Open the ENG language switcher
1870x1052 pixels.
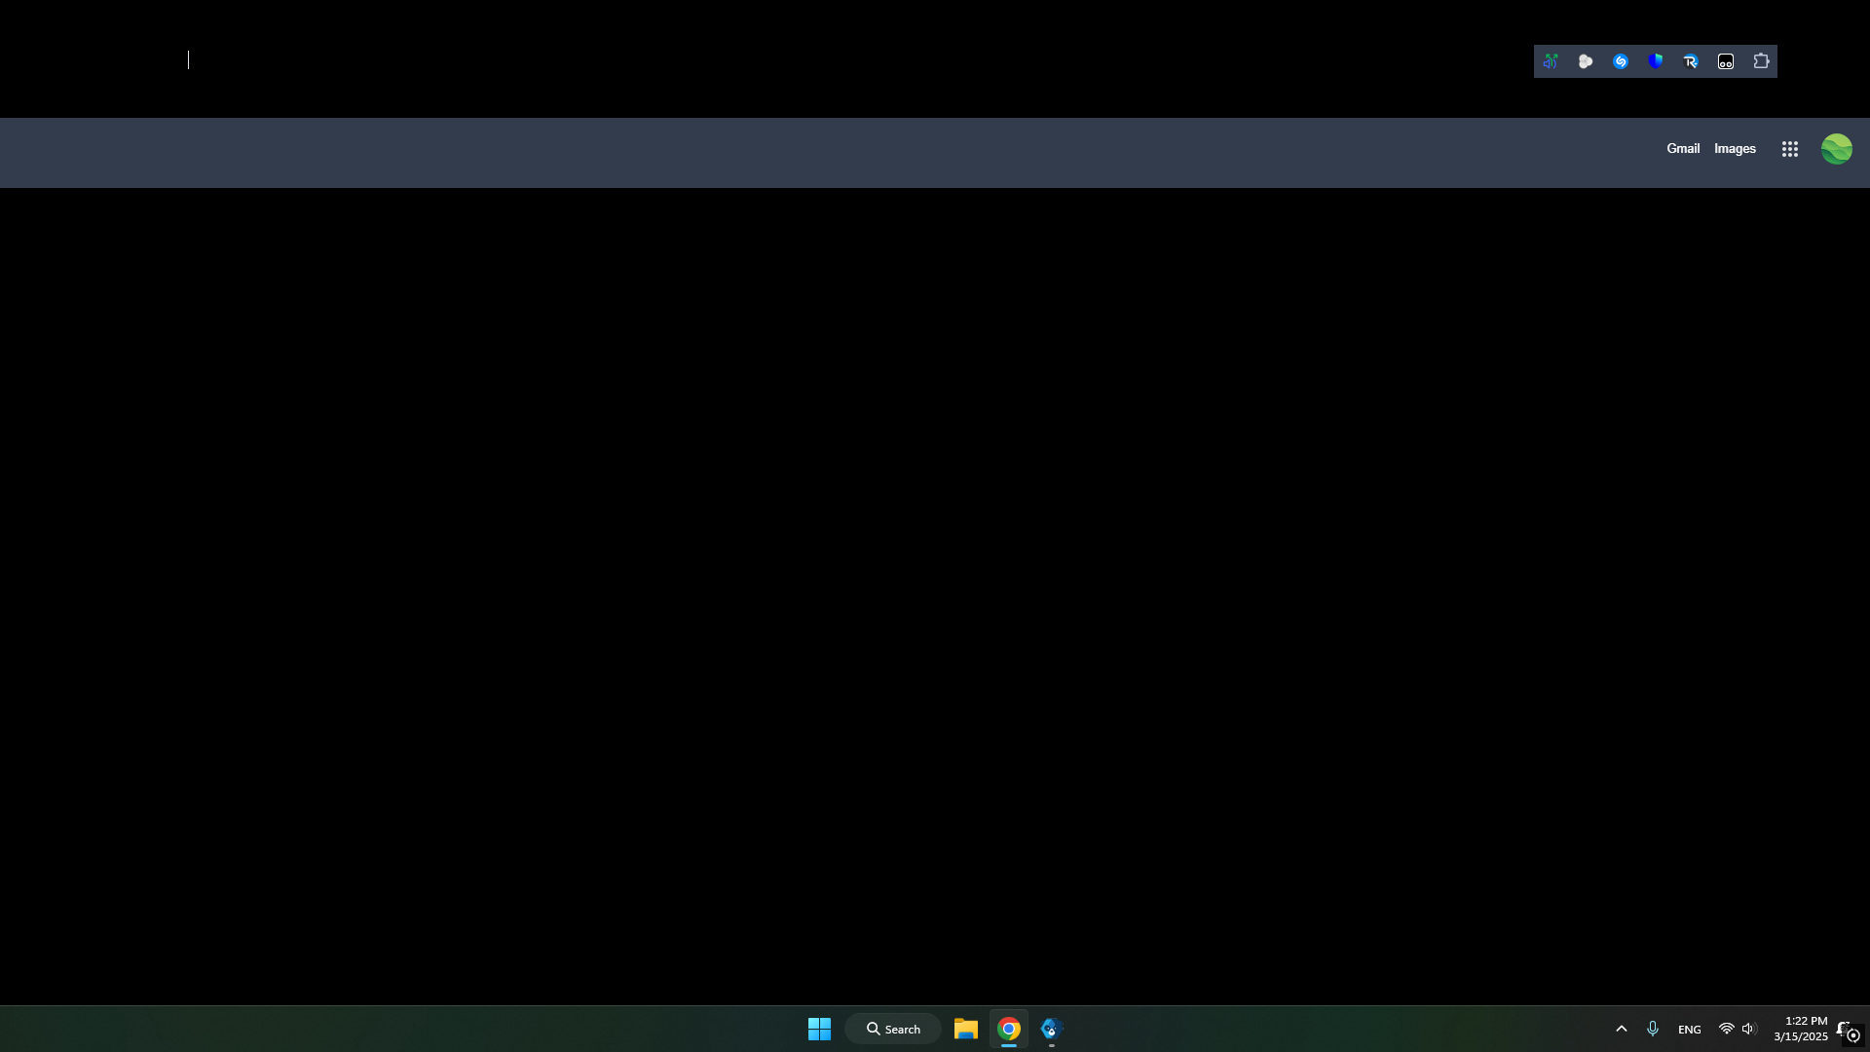click(x=1690, y=1030)
